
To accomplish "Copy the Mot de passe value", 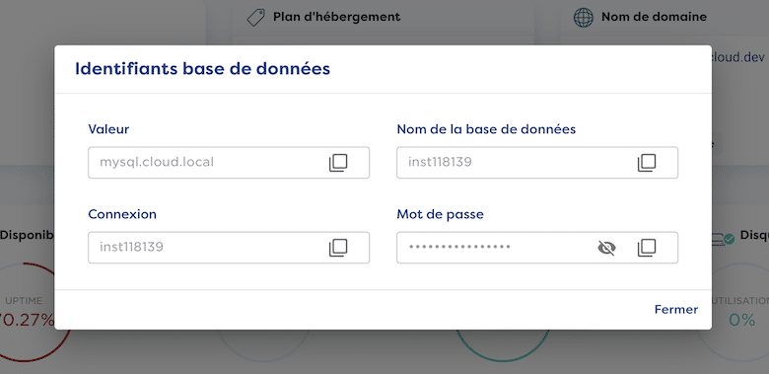I will click(647, 248).
